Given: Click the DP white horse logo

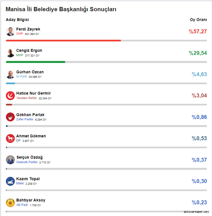Looking at the screenshot, I should coord(10,138).
